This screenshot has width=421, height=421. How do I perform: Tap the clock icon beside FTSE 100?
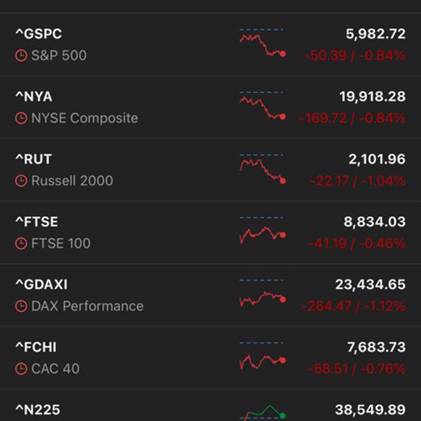coord(21,243)
